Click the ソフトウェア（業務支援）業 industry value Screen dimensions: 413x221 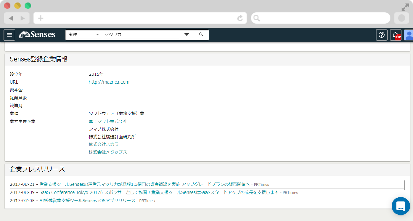point(116,113)
